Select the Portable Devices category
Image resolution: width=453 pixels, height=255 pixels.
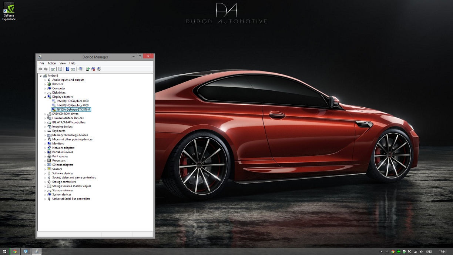point(63,152)
